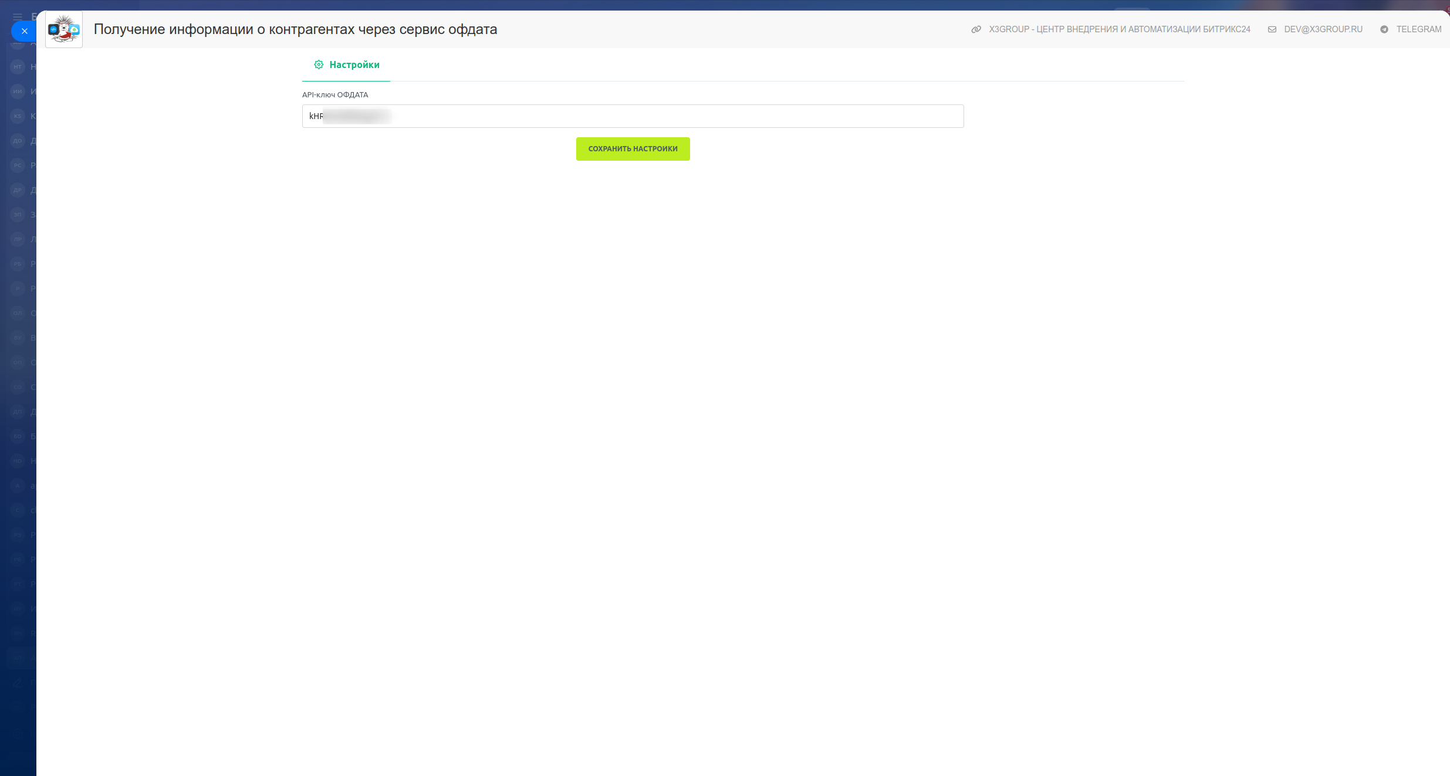Focus the API-ключ ОФДАТА input field
Screen dimensions: 1450x776
pyautogui.click(x=633, y=116)
